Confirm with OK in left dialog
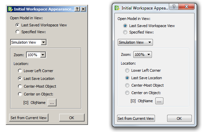Image resolution: width=203 pixels, height=132 pixels. (x=72, y=118)
